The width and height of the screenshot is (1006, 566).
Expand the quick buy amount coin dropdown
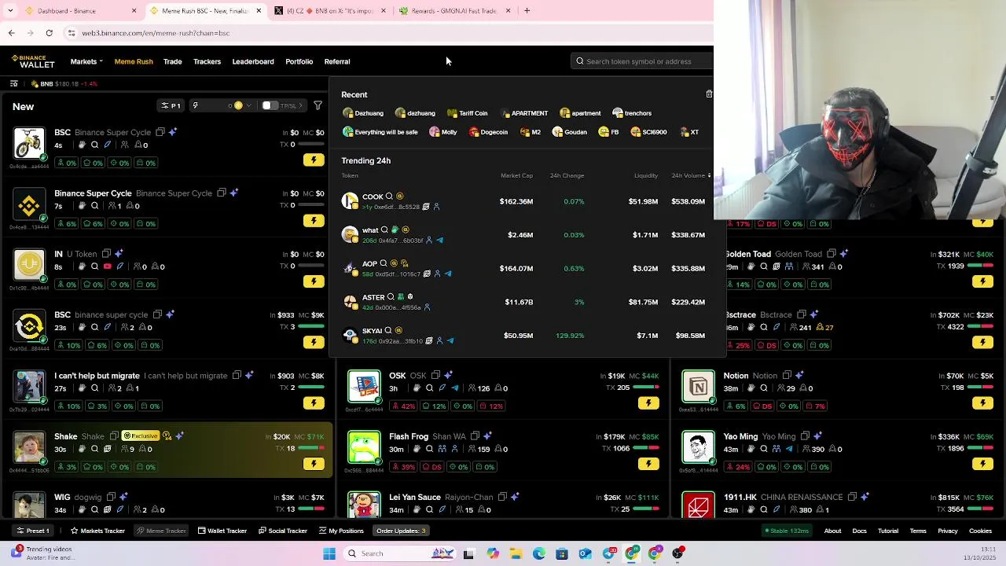248,105
